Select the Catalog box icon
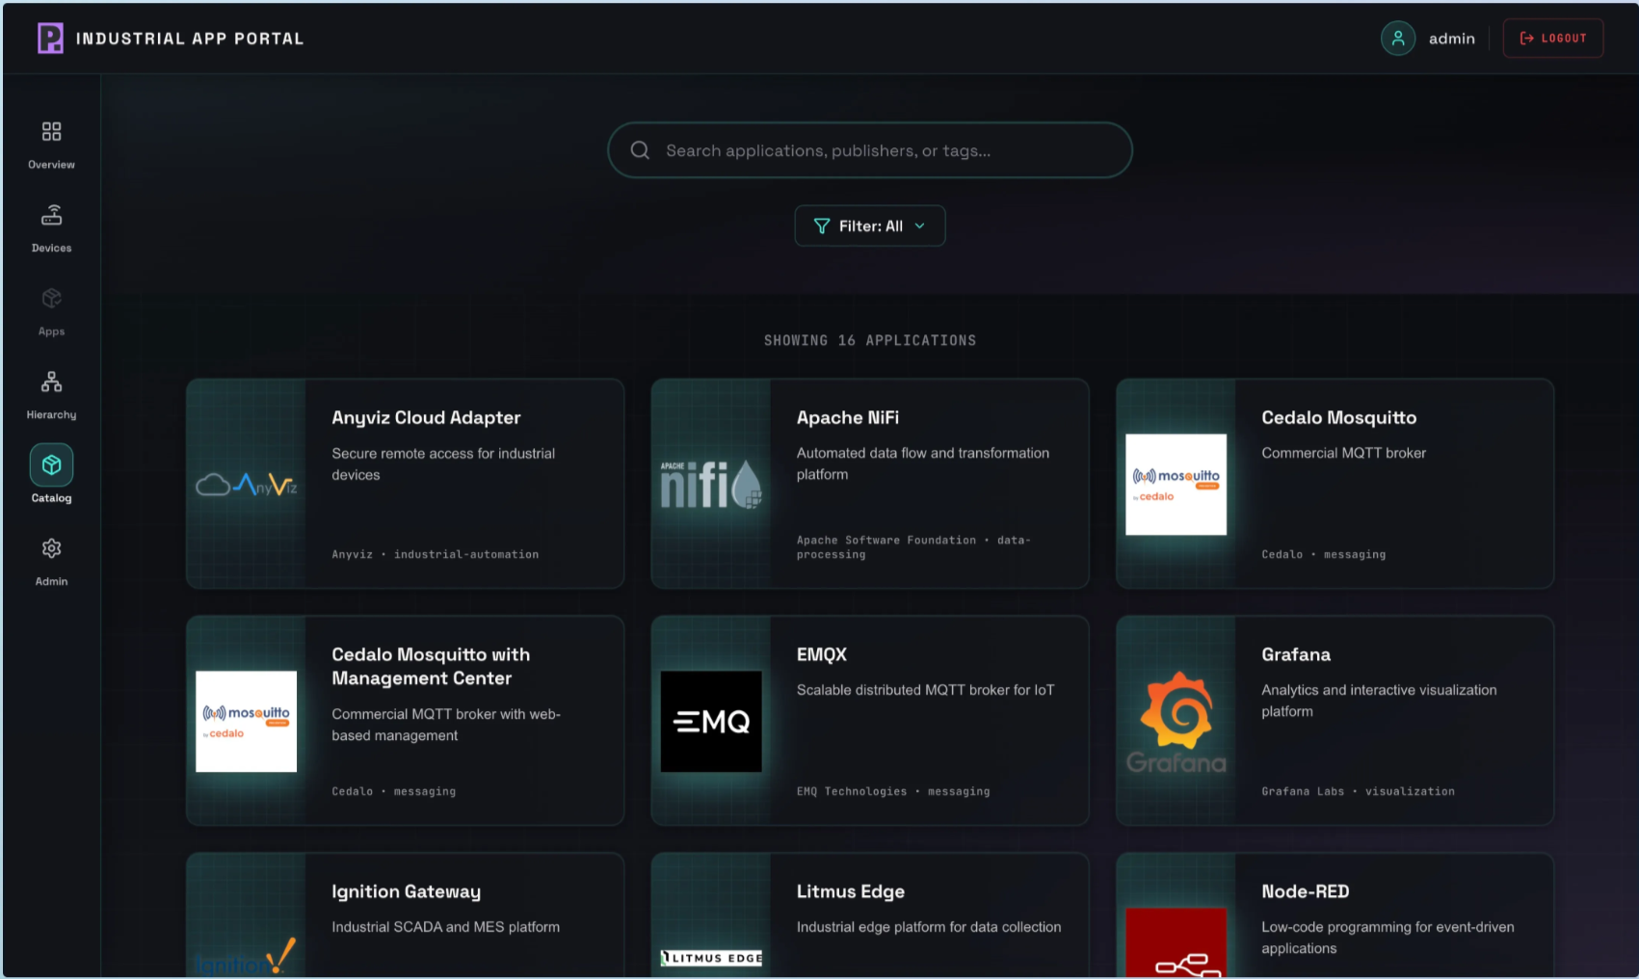 click(x=51, y=465)
